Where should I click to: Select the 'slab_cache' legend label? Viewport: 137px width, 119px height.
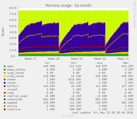point(15,76)
